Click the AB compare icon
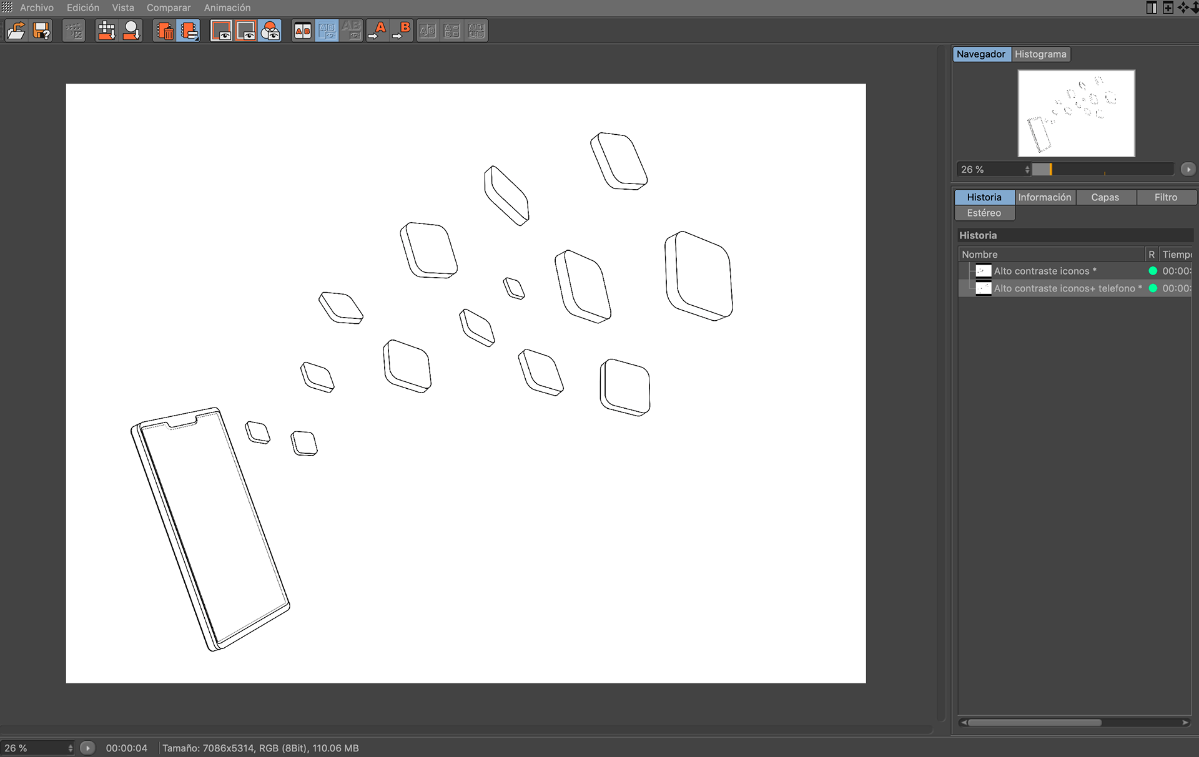The height and width of the screenshot is (757, 1199). point(303,31)
